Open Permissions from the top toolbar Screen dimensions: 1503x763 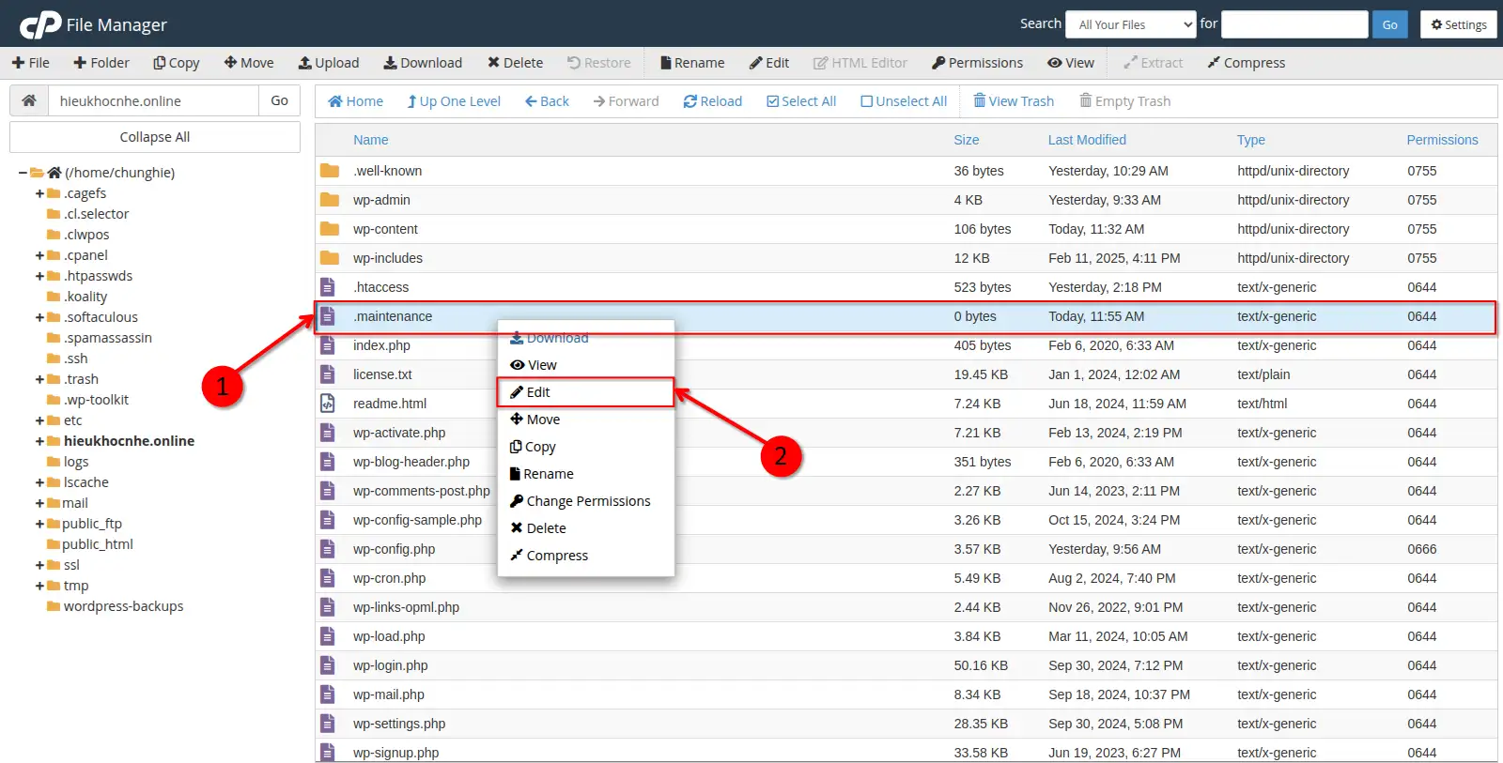[x=978, y=63]
